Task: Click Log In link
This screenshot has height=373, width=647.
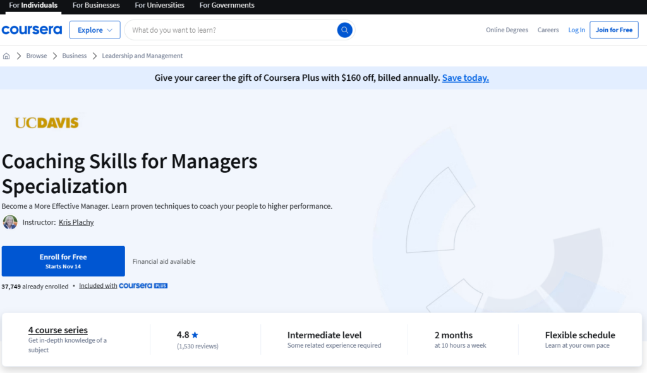Action: coord(576,30)
